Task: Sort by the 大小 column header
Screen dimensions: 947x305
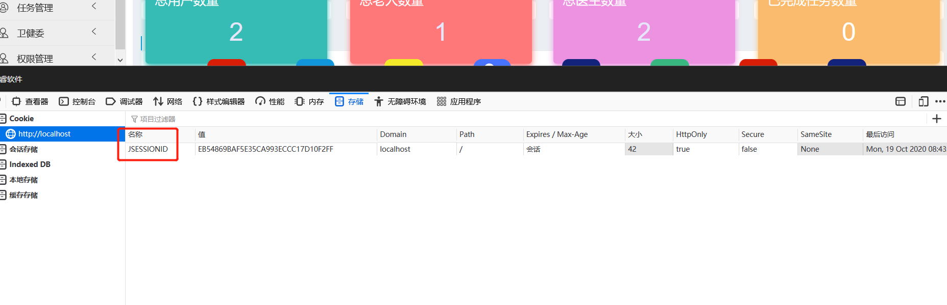Action: click(649, 134)
